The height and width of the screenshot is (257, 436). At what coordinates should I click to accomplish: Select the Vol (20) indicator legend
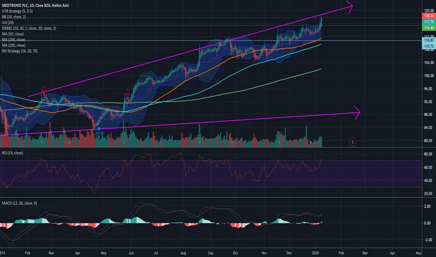pyautogui.click(x=8, y=22)
